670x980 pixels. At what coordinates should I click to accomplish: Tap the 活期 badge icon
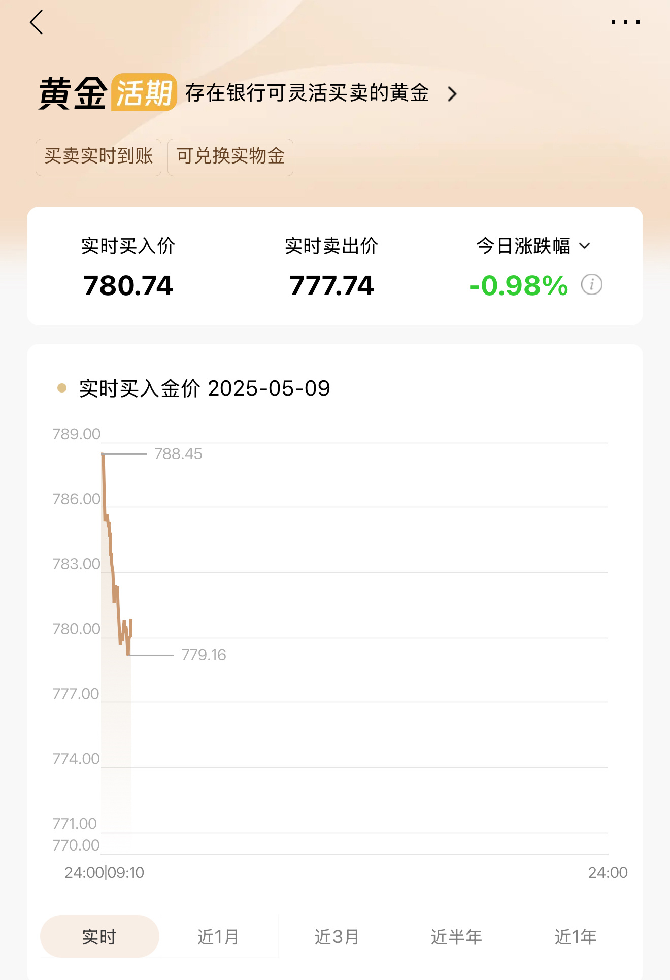pyautogui.click(x=144, y=92)
